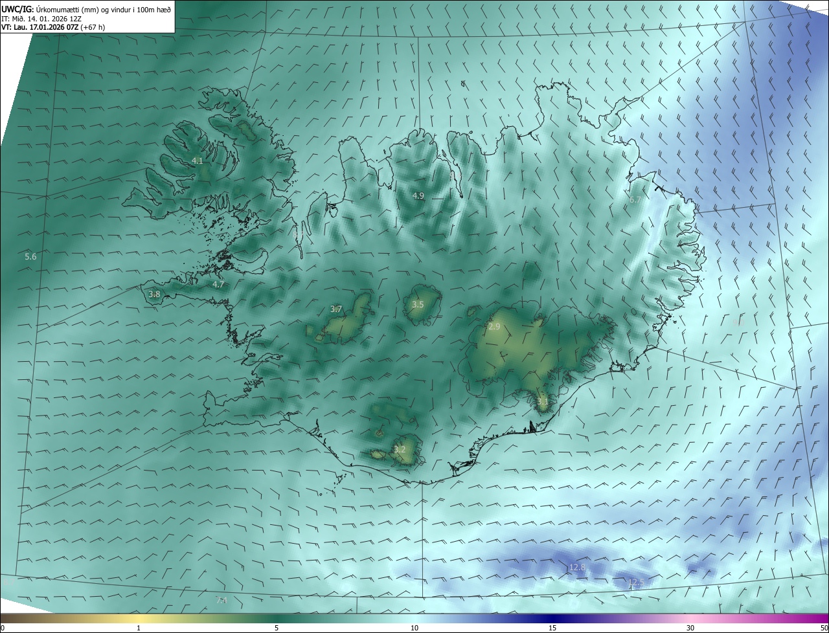
Task: Click the colour scale tick label 5
Action: tap(277, 628)
